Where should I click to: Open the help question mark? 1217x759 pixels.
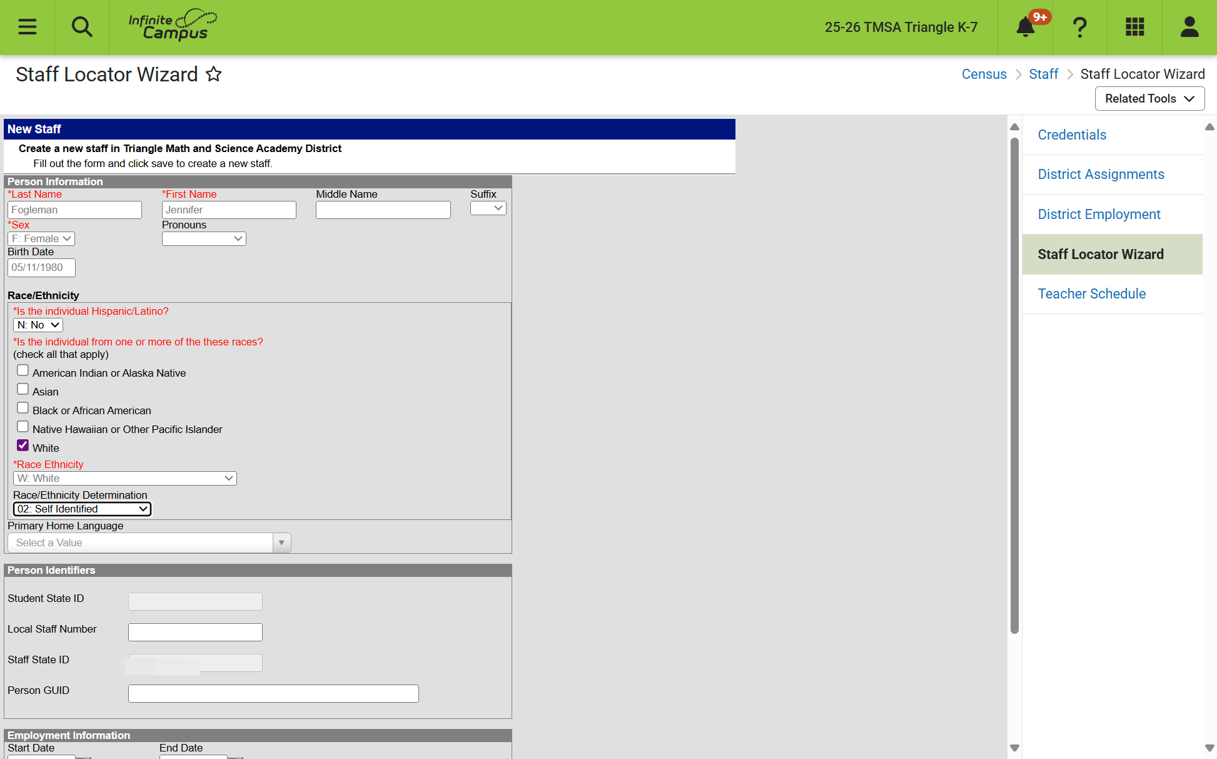tap(1079, 27)
